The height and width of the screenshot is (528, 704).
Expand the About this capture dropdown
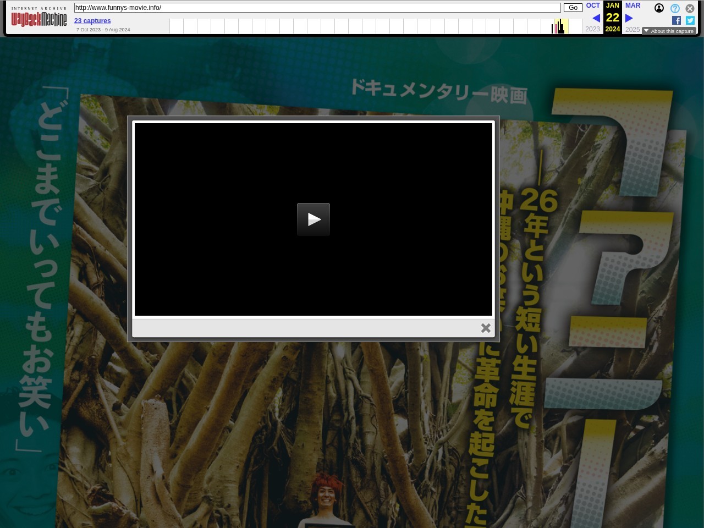click(669, 31)
